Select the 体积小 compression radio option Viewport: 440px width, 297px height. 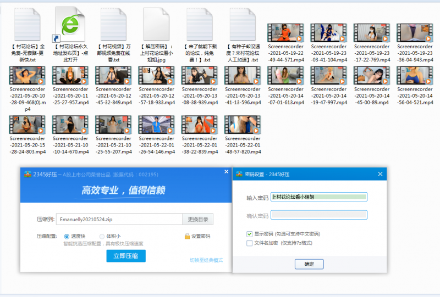(102, 236)
